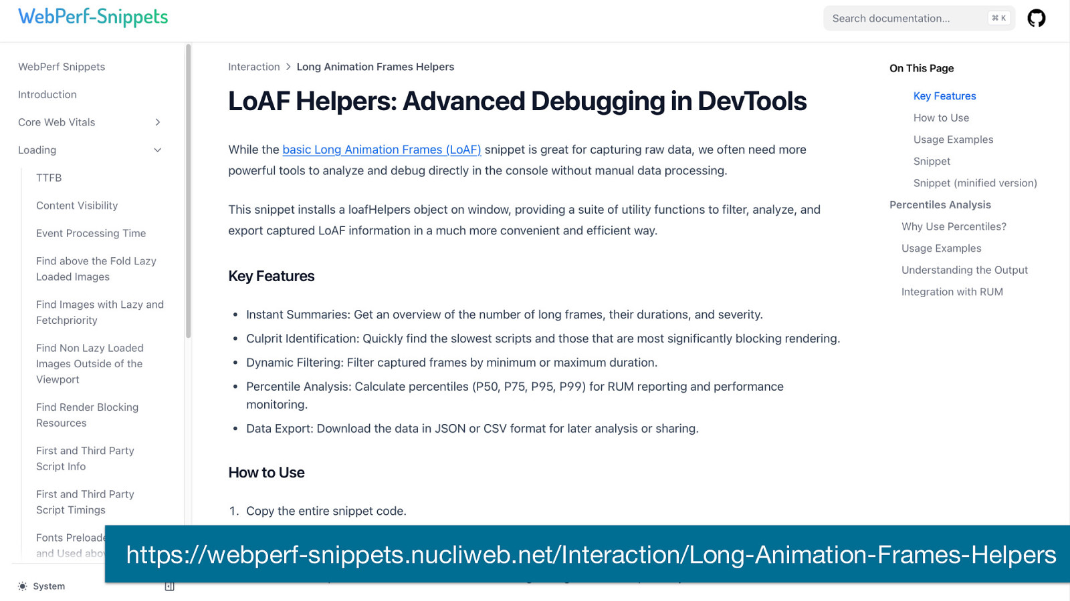The height and width of the screenshot is (601, 1070).
Task: Go to Find Render Blocking Resources
Action: 87,415
